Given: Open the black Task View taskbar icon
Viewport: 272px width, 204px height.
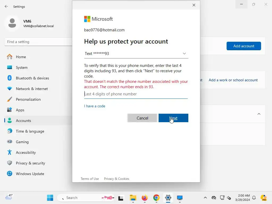Looking at the screenshot, I should click(121, 198).
